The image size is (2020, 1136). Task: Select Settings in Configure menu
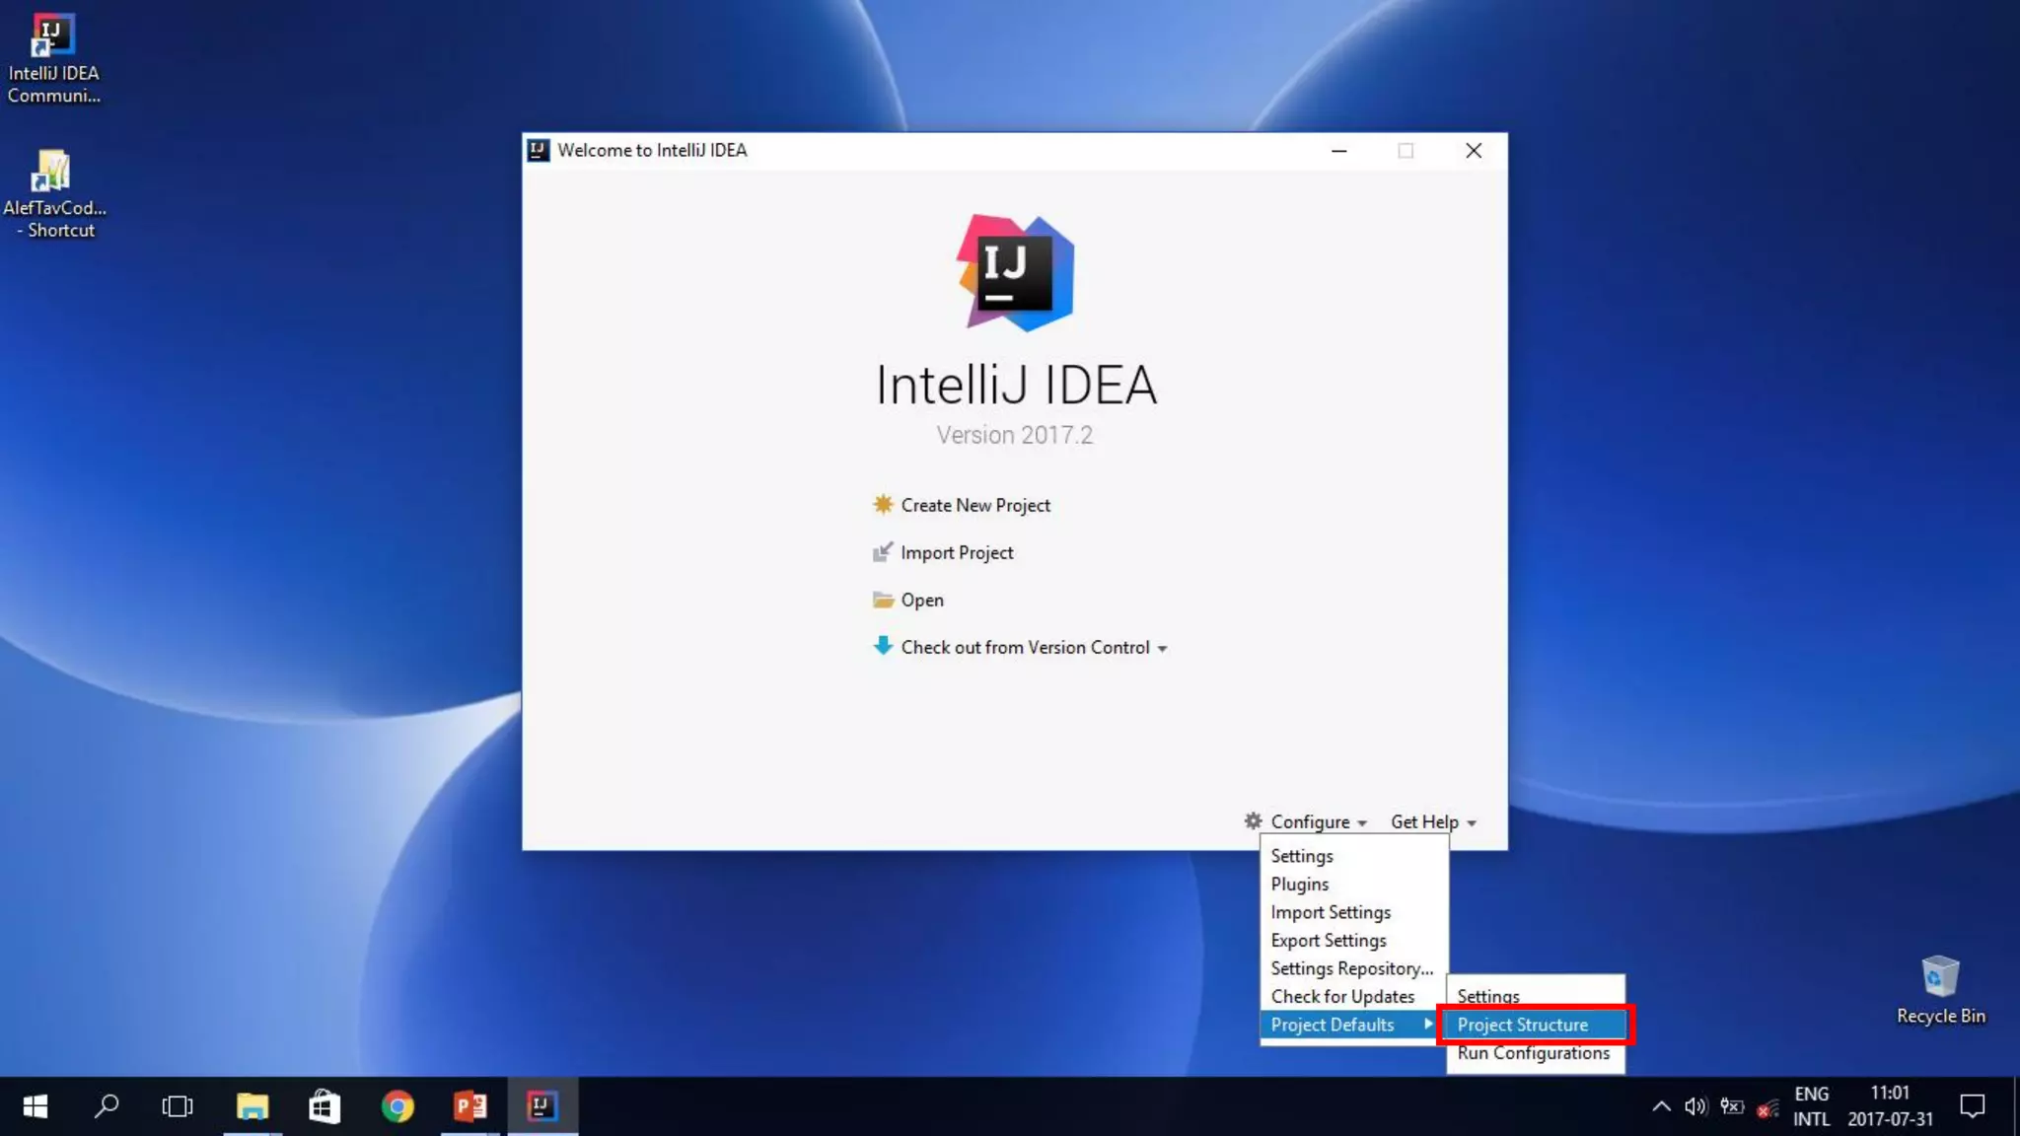pos(1353,856)
